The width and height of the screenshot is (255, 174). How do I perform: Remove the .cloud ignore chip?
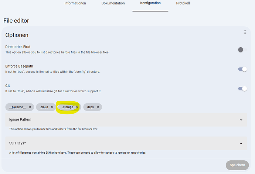(52, 107)
